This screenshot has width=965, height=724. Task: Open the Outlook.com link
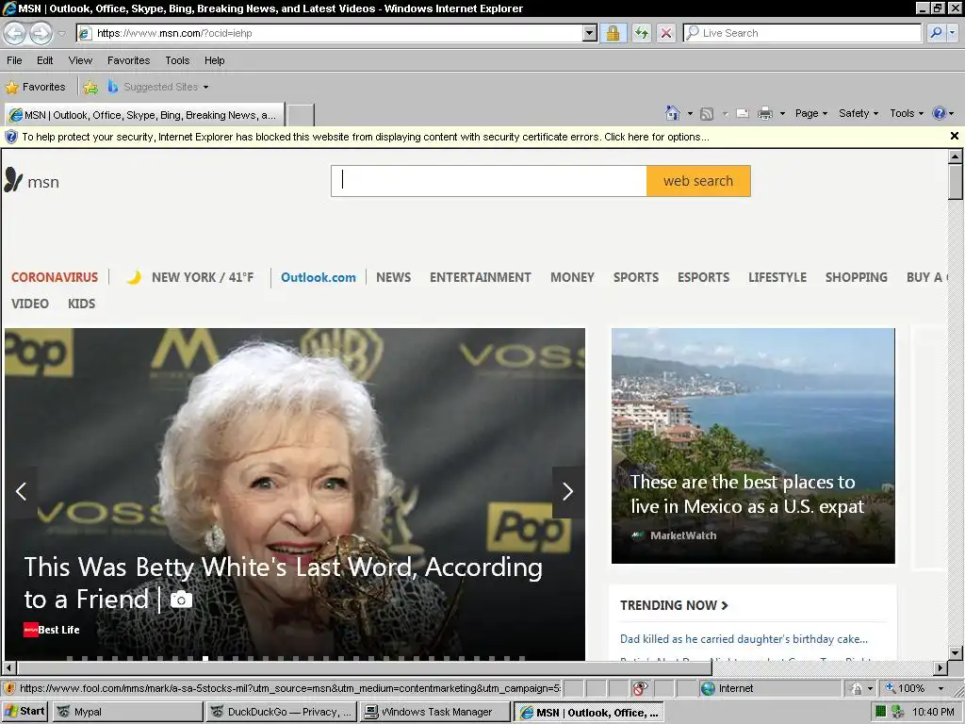click(319, 278)
